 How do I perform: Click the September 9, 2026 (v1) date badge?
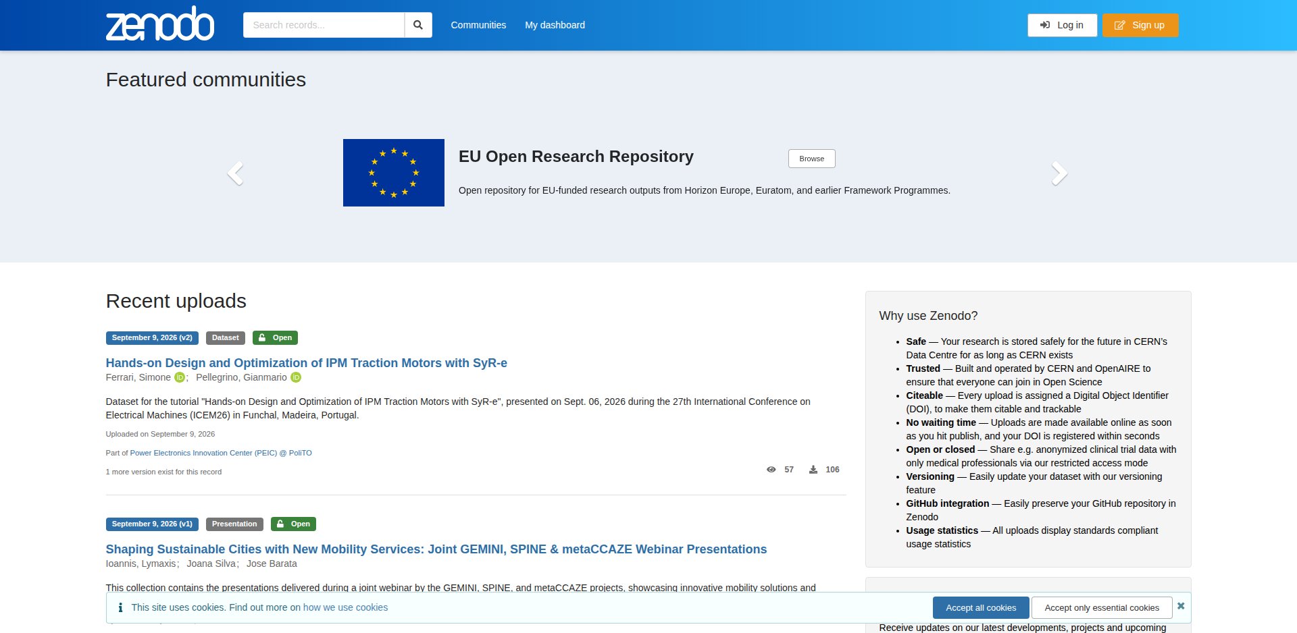152,524
